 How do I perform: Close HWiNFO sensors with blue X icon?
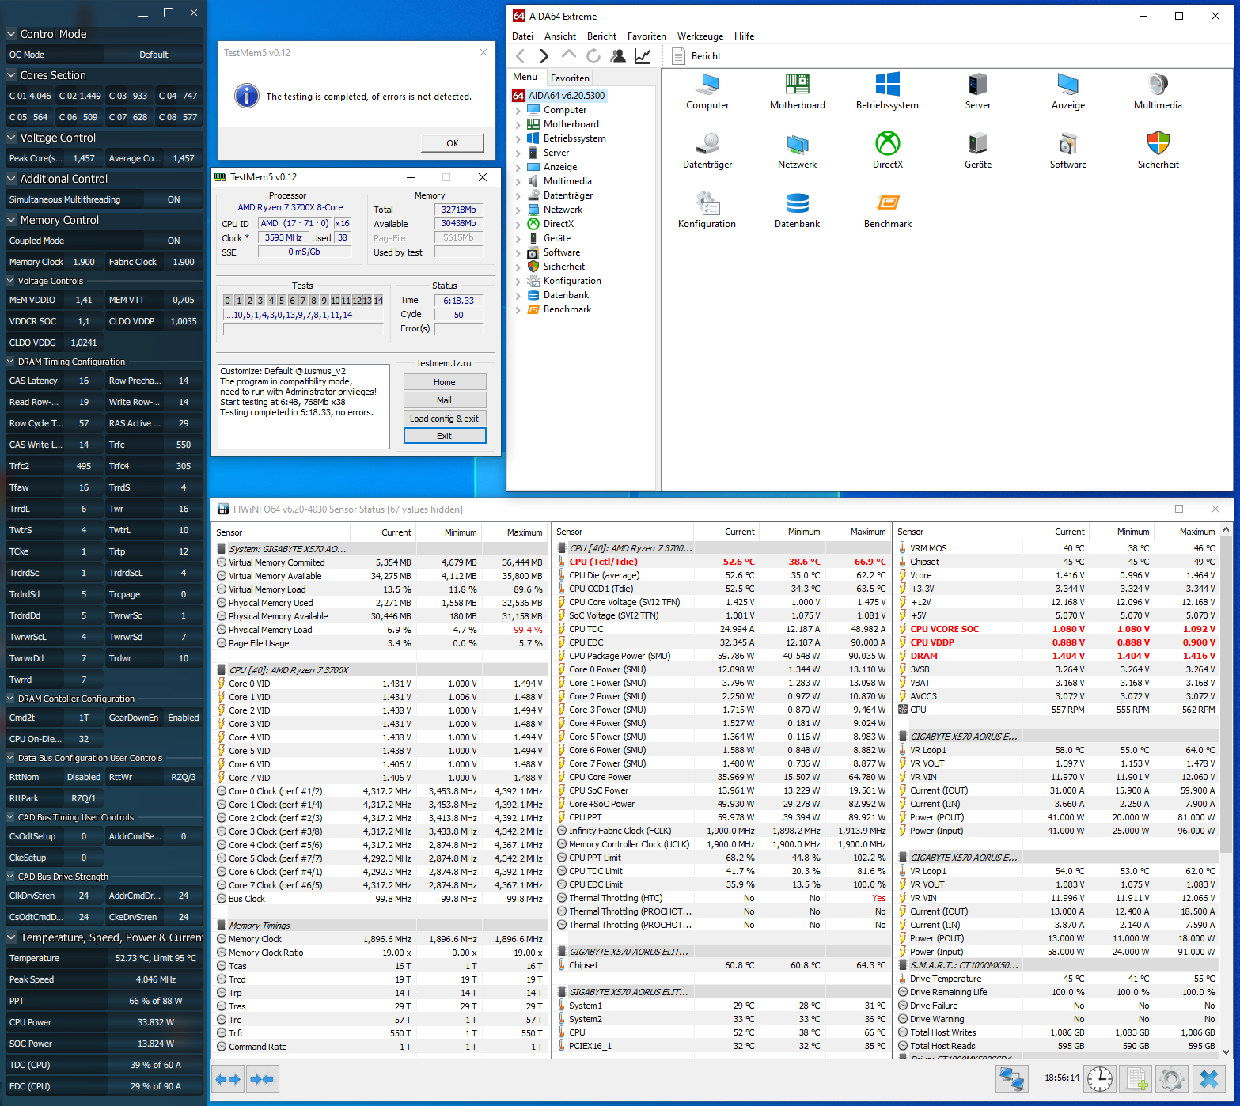coord(1208,1079)
